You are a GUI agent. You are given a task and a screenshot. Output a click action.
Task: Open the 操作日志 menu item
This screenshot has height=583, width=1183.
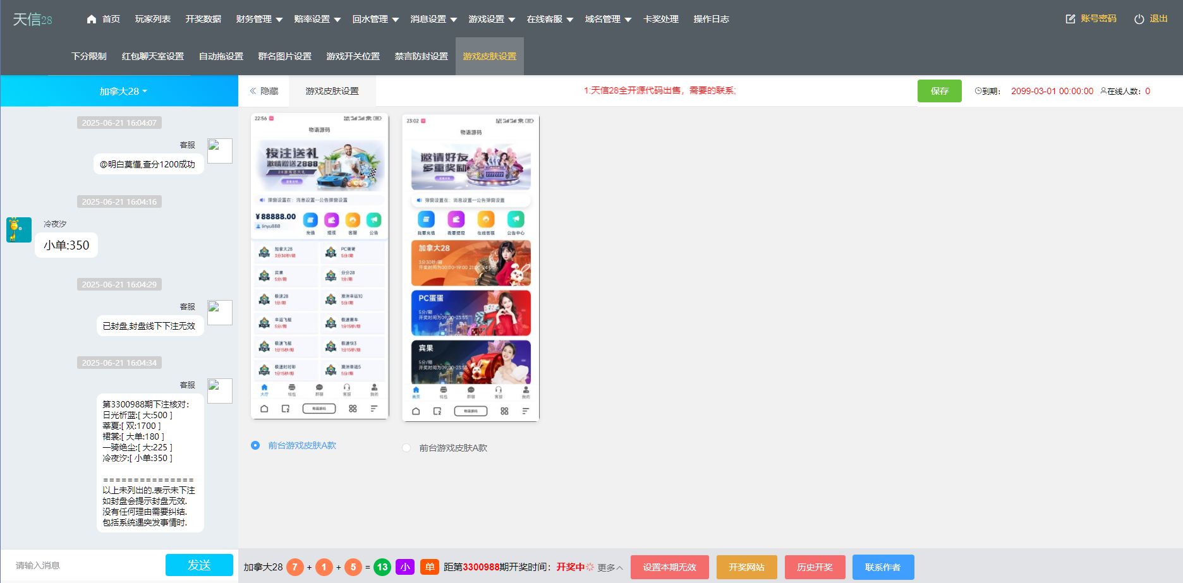pyautogui.click(x=710, y=19)
